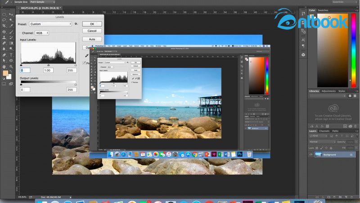Switch to the Channels tab
Screen dimensions: 360x203
tap(324, 131)
